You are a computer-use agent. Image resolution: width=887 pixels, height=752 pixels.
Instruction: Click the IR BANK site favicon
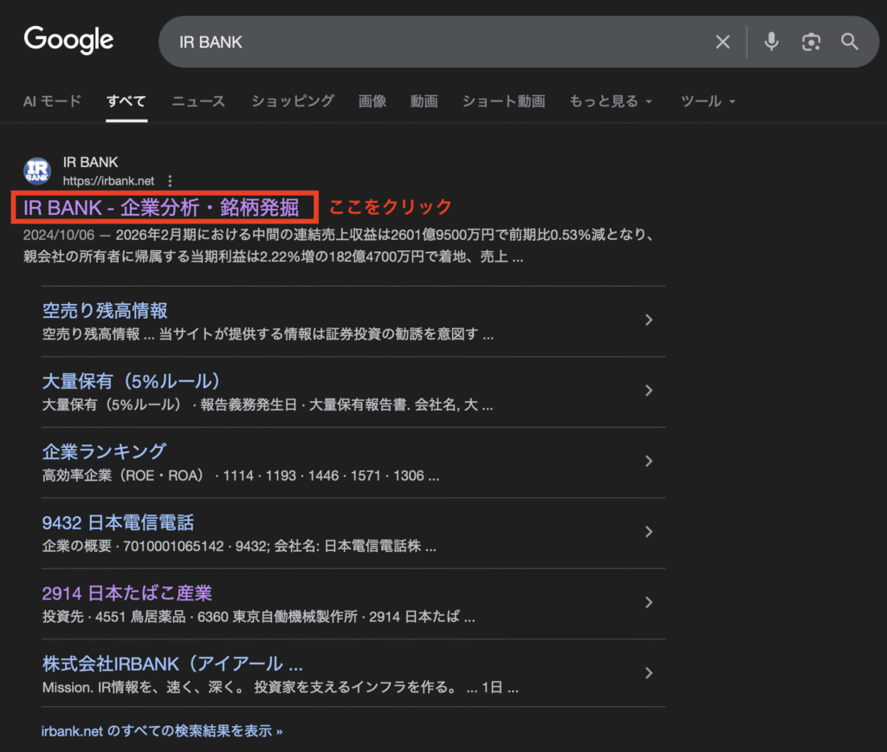(37, 171)
